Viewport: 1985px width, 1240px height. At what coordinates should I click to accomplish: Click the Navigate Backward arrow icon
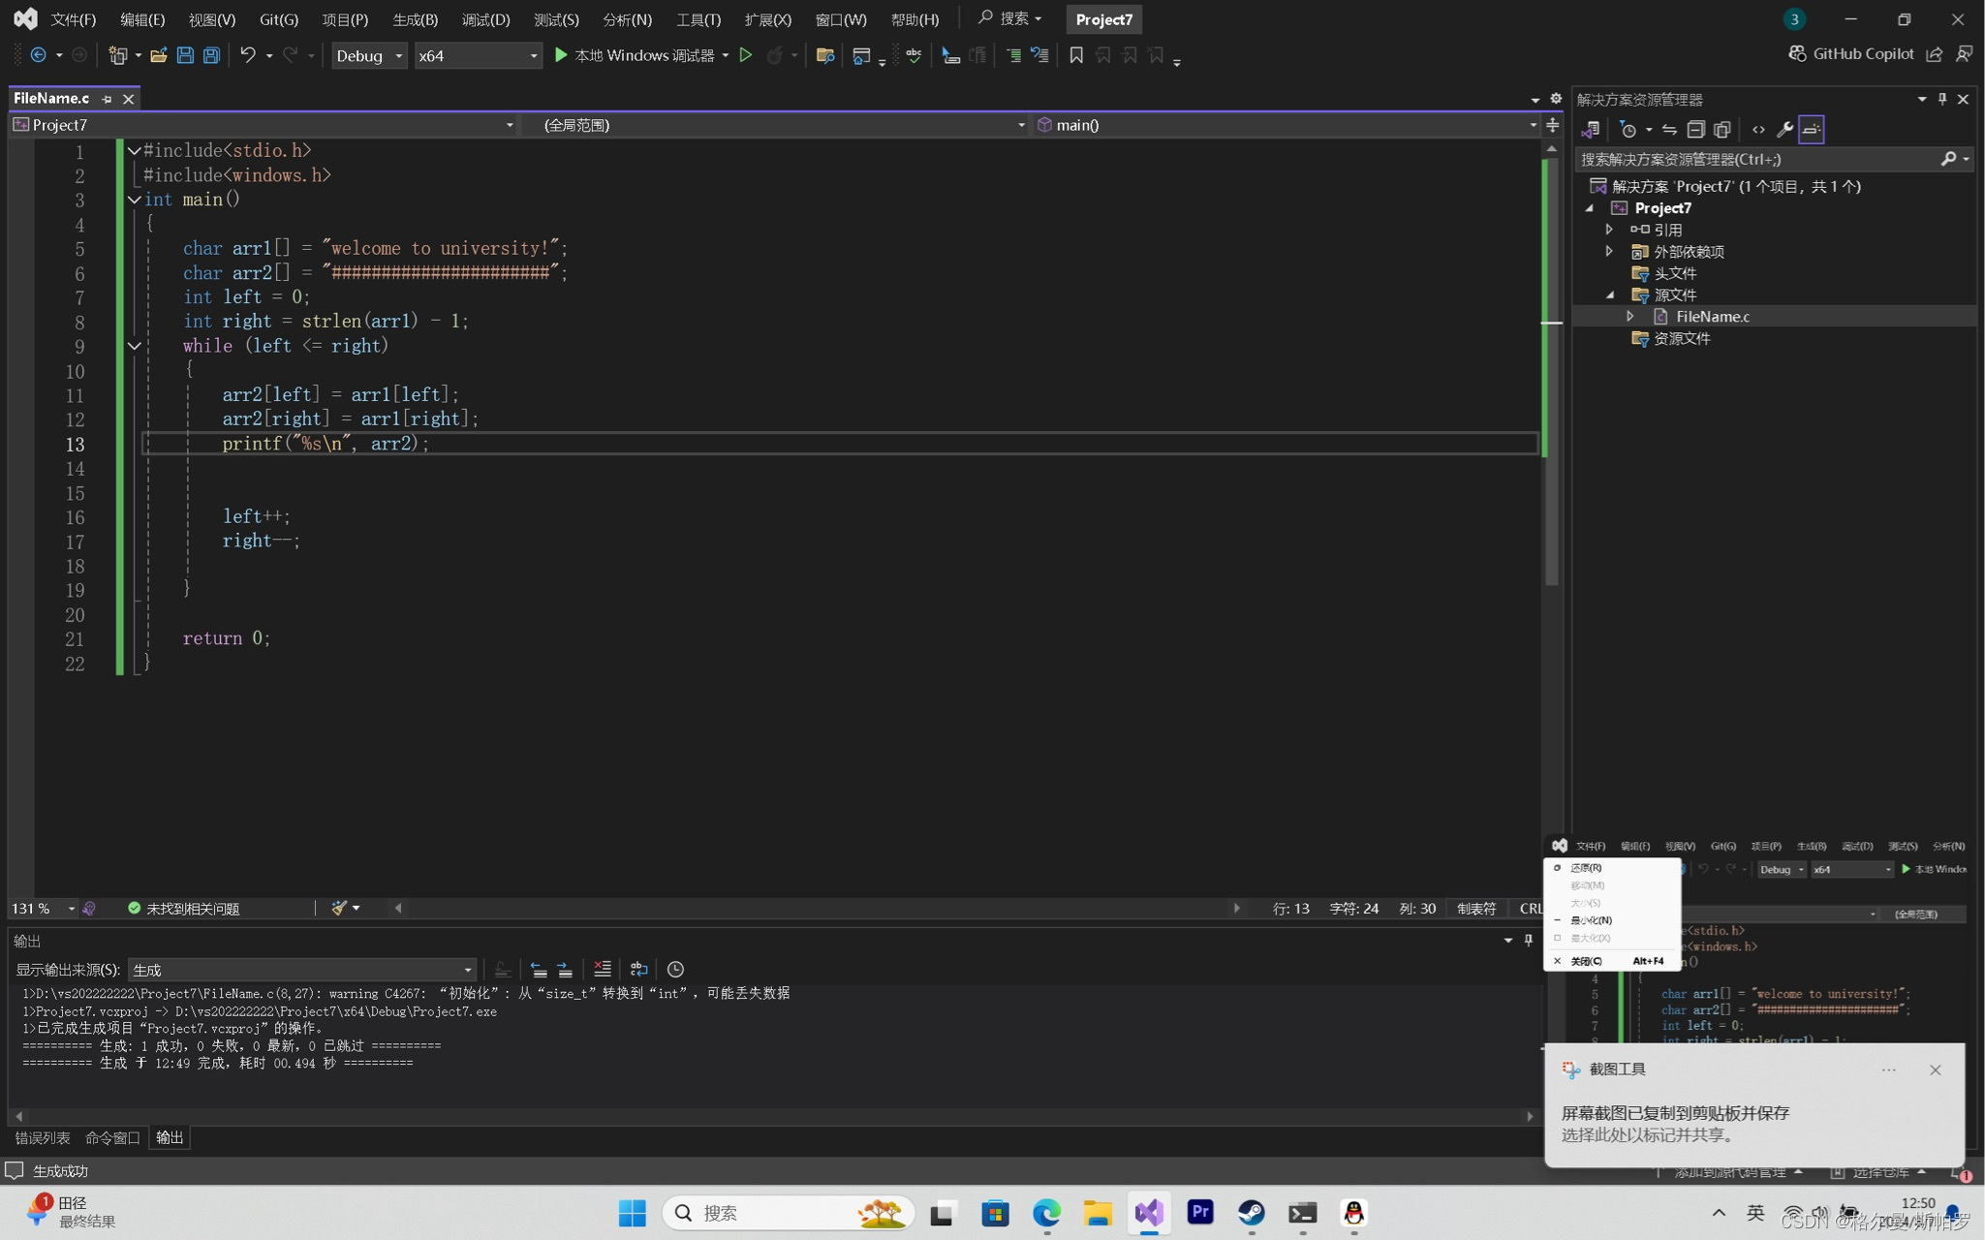(38, 55)
